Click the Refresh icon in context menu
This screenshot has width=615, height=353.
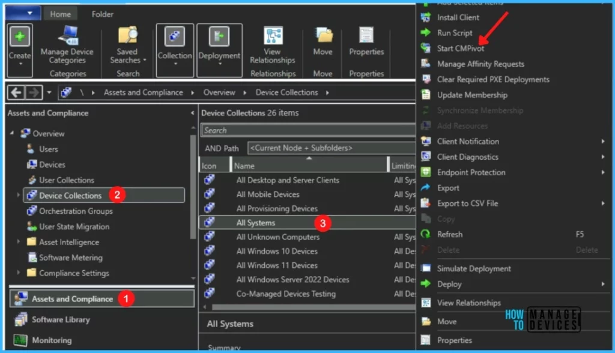pos(426,234)
